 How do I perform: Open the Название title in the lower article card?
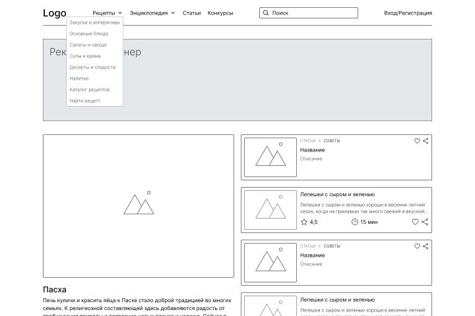click(312, 255)
